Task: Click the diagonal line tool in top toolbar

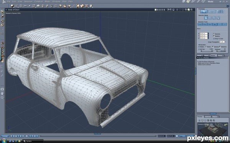Action: tap(73, 6)
